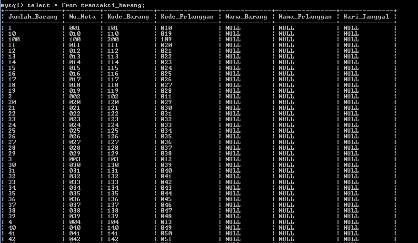Click Nama_Barang NULL in row No_Nota 030

(233, 165)
